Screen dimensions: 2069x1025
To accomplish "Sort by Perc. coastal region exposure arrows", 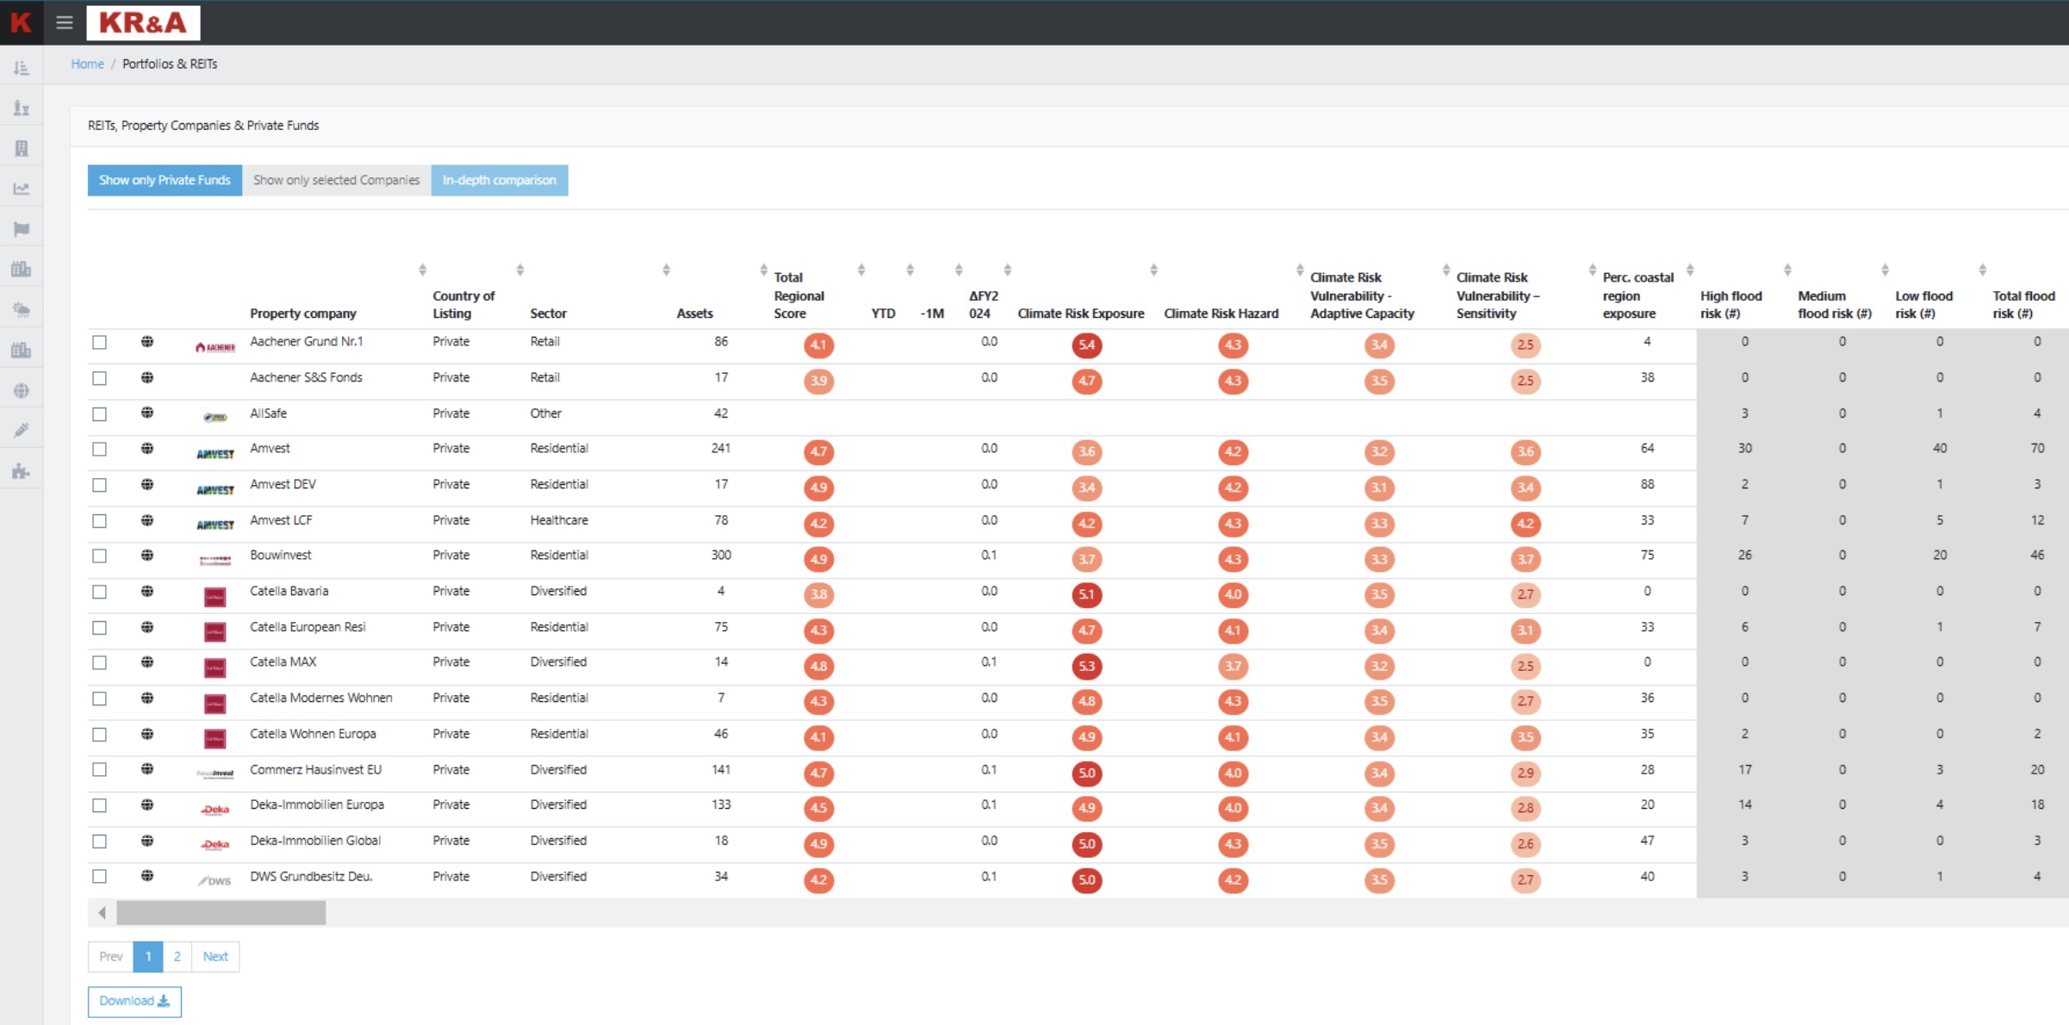I will pyautogui.click(x=1690, y=270).
